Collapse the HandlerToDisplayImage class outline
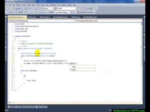This screenshot has height=112, width=150. tap(14, 49)
